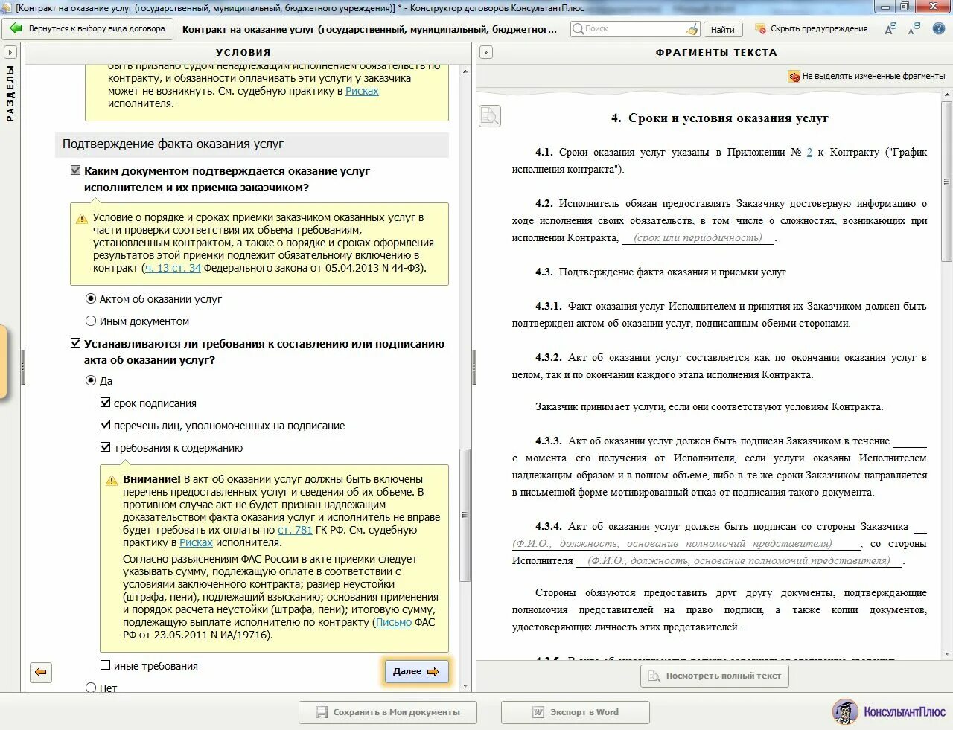Fill '(срок или периодичность)' blank in clause 4.2
The width and height of the screenshot is (953, 730).
click(698, 237)
